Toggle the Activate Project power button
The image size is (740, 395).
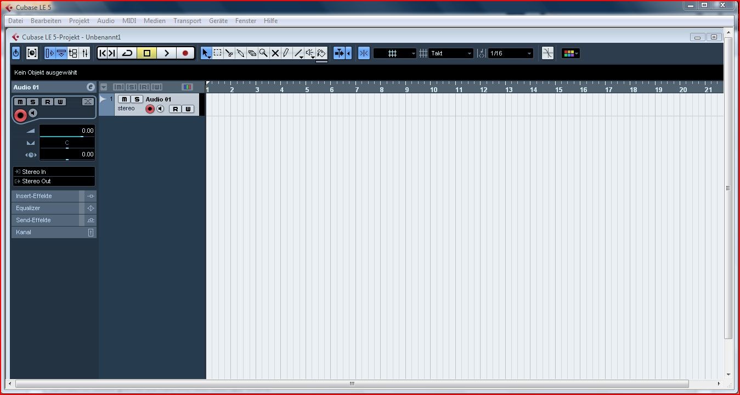pyautogui.click(x=16, y=53)
